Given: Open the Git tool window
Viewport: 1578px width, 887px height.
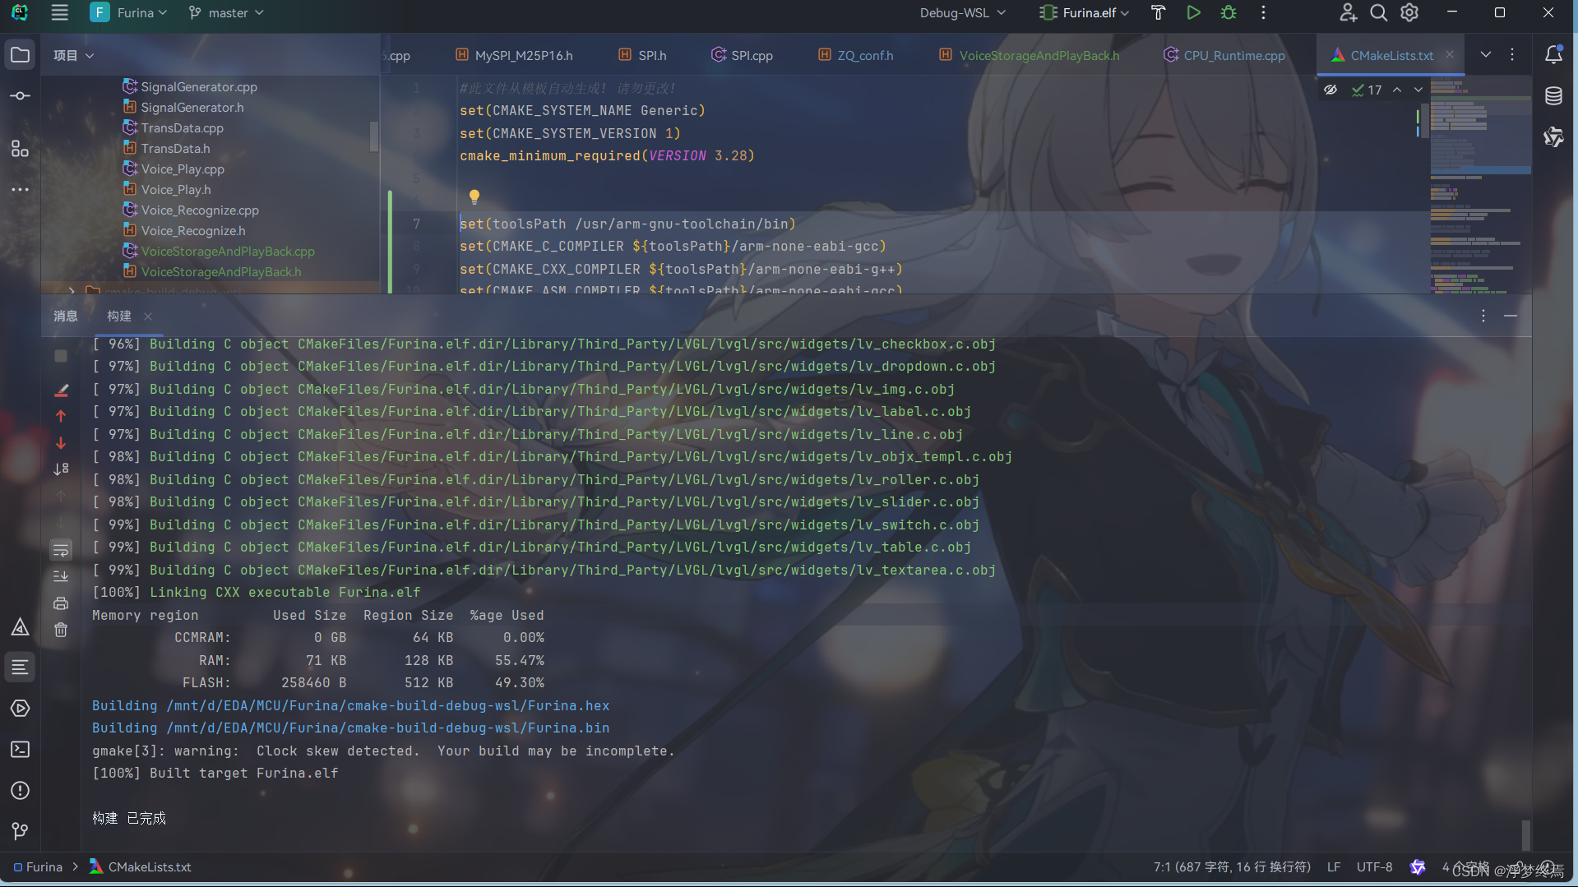Looking at the screenshot, I should tap(20, 831).
